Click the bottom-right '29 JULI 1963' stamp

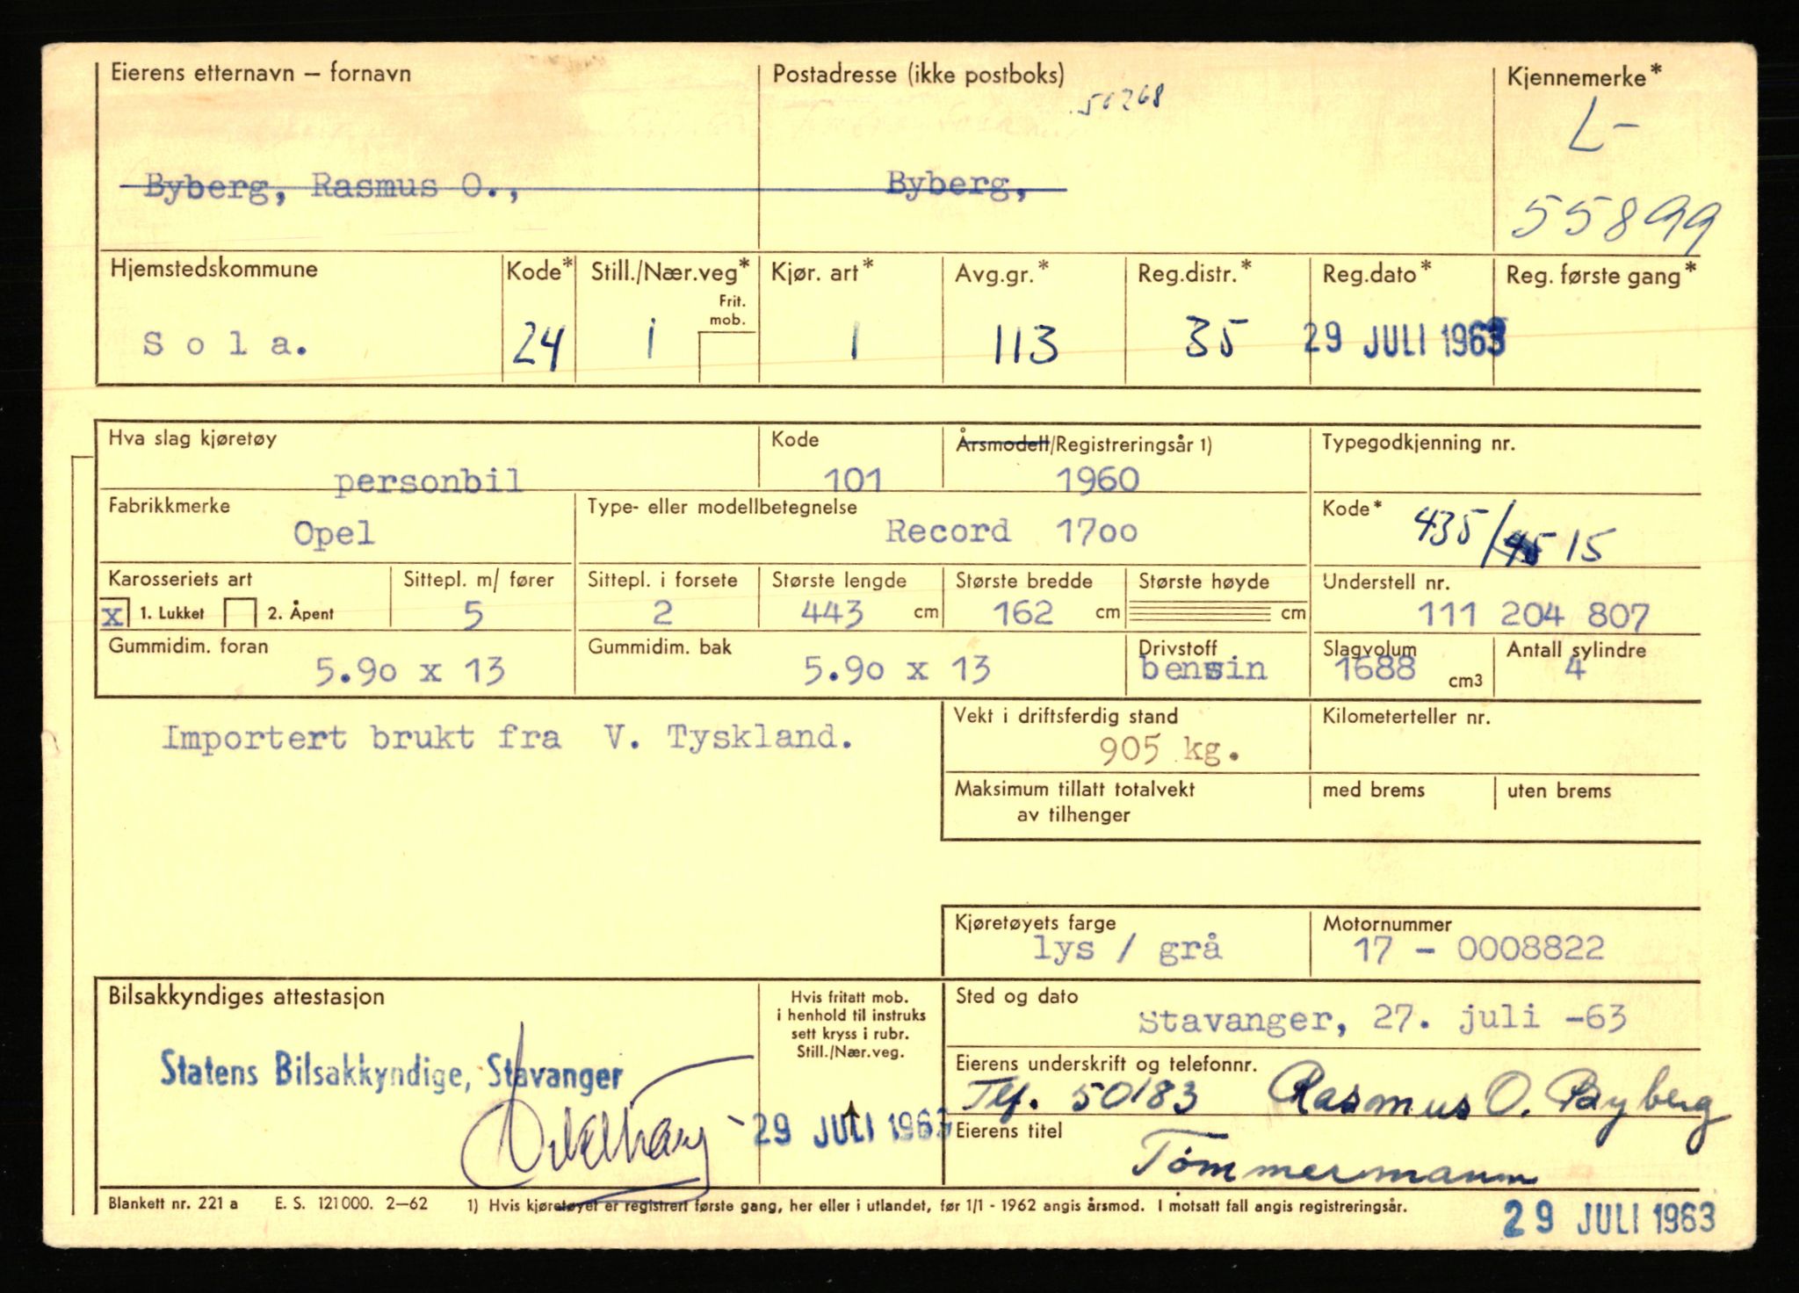click(1609, 1218)
